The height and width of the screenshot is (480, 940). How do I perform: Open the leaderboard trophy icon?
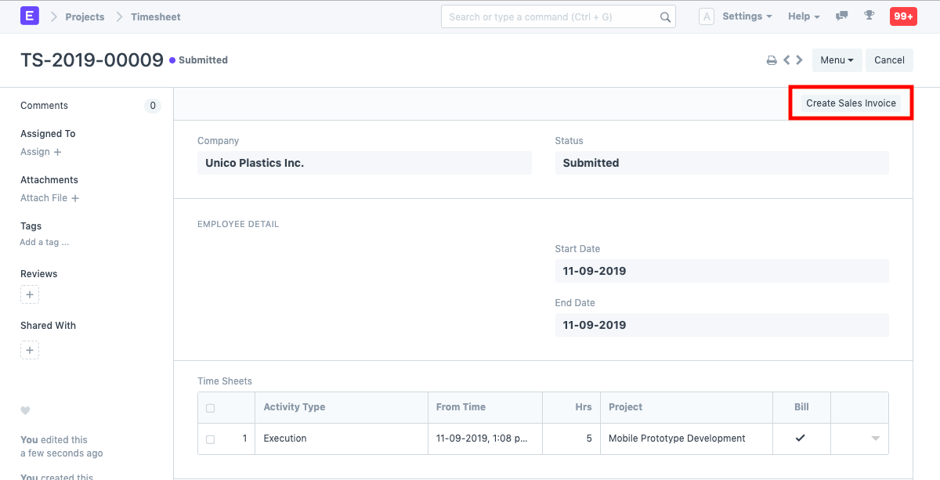point(869,16)
